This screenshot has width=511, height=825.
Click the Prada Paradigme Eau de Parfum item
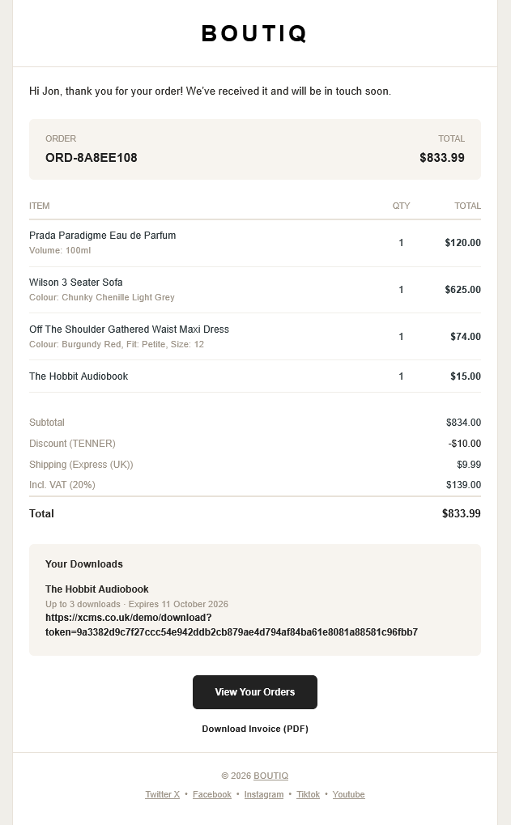[103, 235]
